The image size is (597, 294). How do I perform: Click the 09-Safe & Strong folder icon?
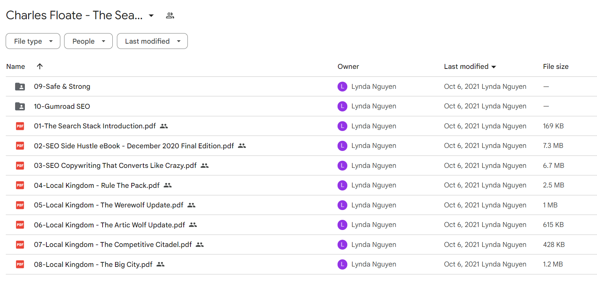click(x=20, y=87)
